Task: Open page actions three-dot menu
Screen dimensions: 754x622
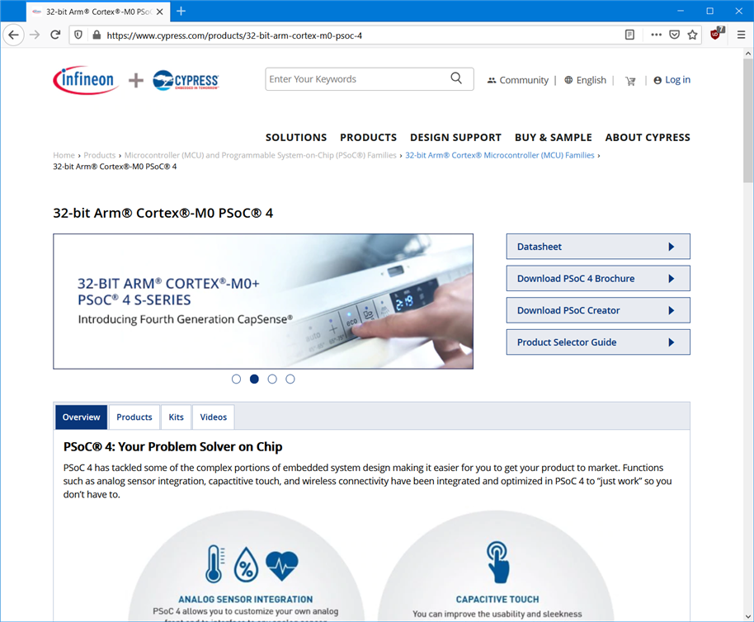Action: point(656,35)
